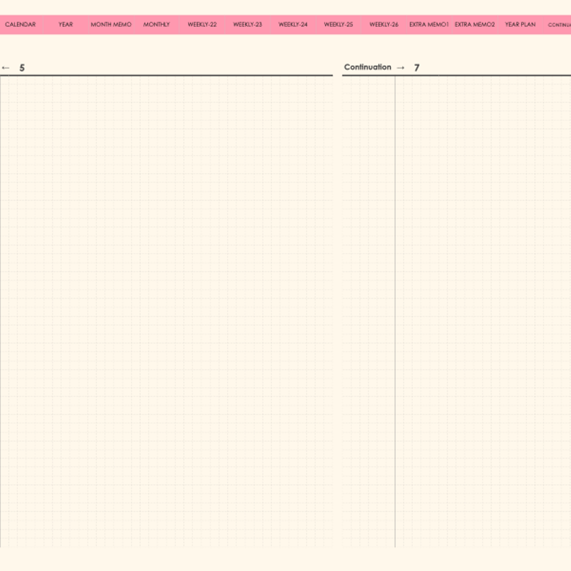
Task: Switch to the MONTH MEMO tab
Action: tap(111, 24)
